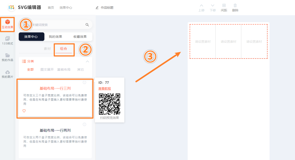Click the third 请设置素材 canvas box
The image size is (295, 160).
(x=254, y=42)
